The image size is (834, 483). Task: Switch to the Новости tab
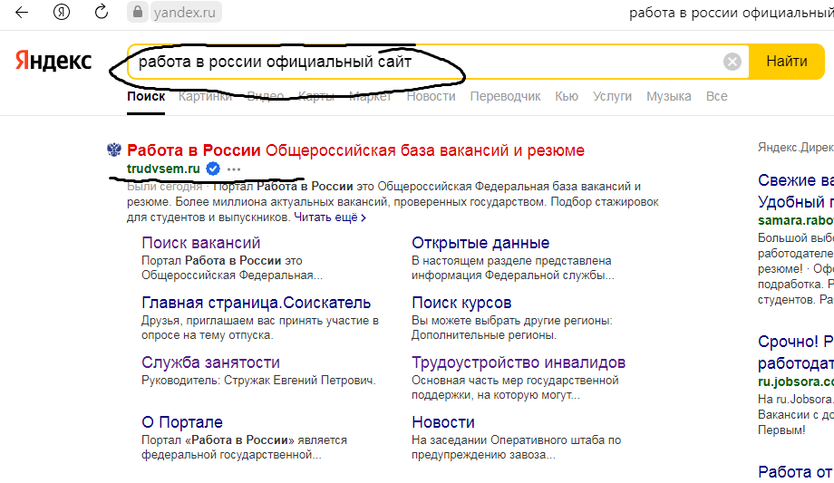431,96
